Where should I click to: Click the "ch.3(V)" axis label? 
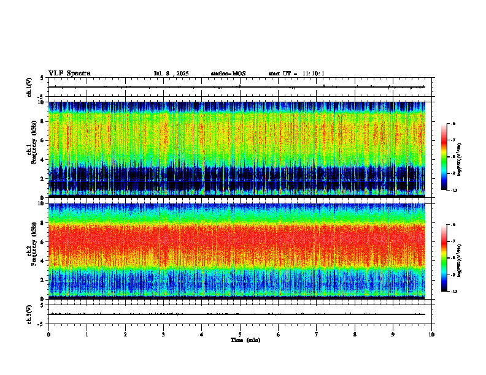click(29, 314)
